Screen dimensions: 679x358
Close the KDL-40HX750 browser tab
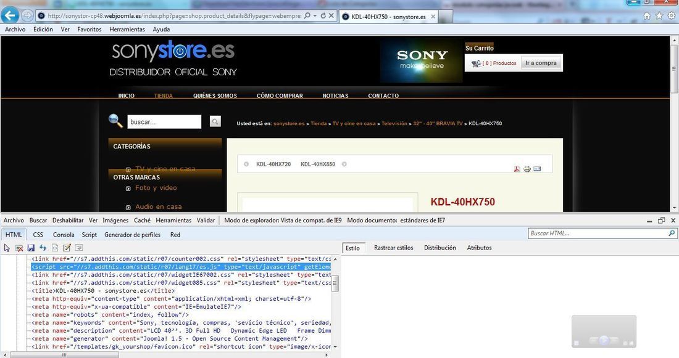(433, 17)
